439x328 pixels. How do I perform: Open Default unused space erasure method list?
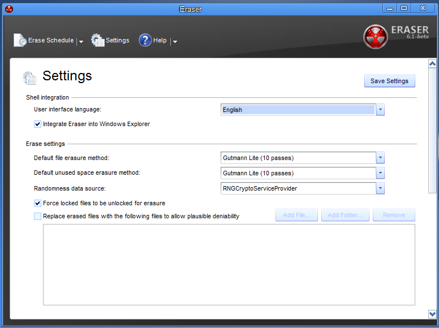pyautogui.click(x=380, y=173)
